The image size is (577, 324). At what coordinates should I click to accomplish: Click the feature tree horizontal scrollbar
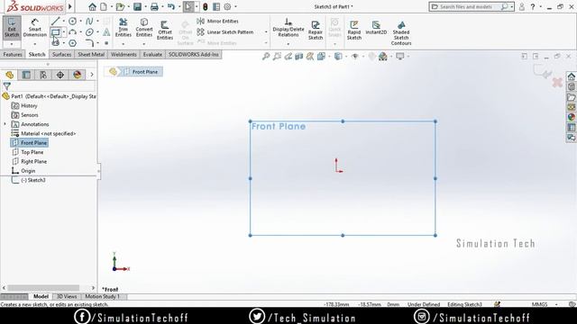coord(43,288)
